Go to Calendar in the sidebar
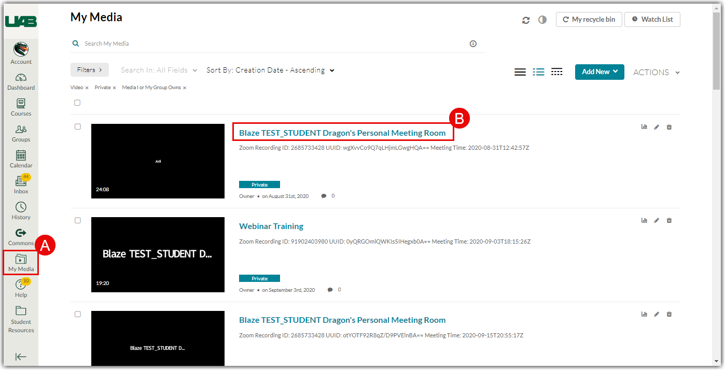This screenshot has height=370, width=725. [21, 159]
